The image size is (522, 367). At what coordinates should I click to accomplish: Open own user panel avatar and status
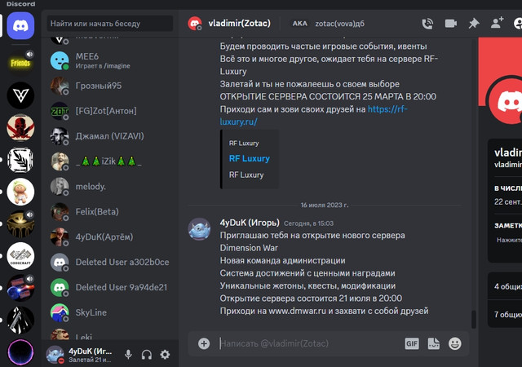pos(81,355)
